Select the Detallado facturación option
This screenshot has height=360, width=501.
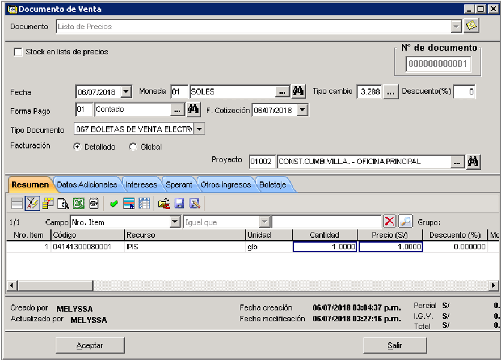(77, 147)
